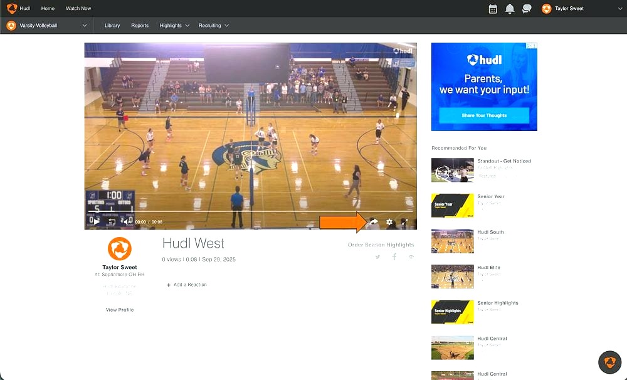627x380 pixels.
Task: Enter fullscreen on video player
Action: click(x=404, y=221)
